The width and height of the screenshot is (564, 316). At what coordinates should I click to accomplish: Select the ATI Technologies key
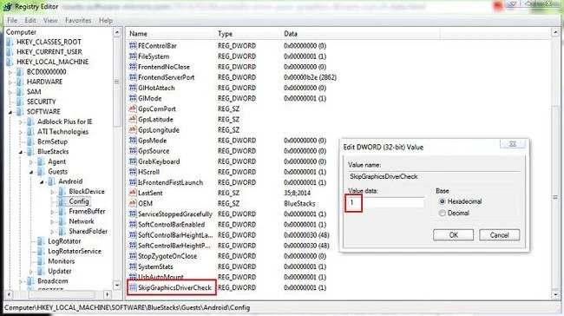63,132
